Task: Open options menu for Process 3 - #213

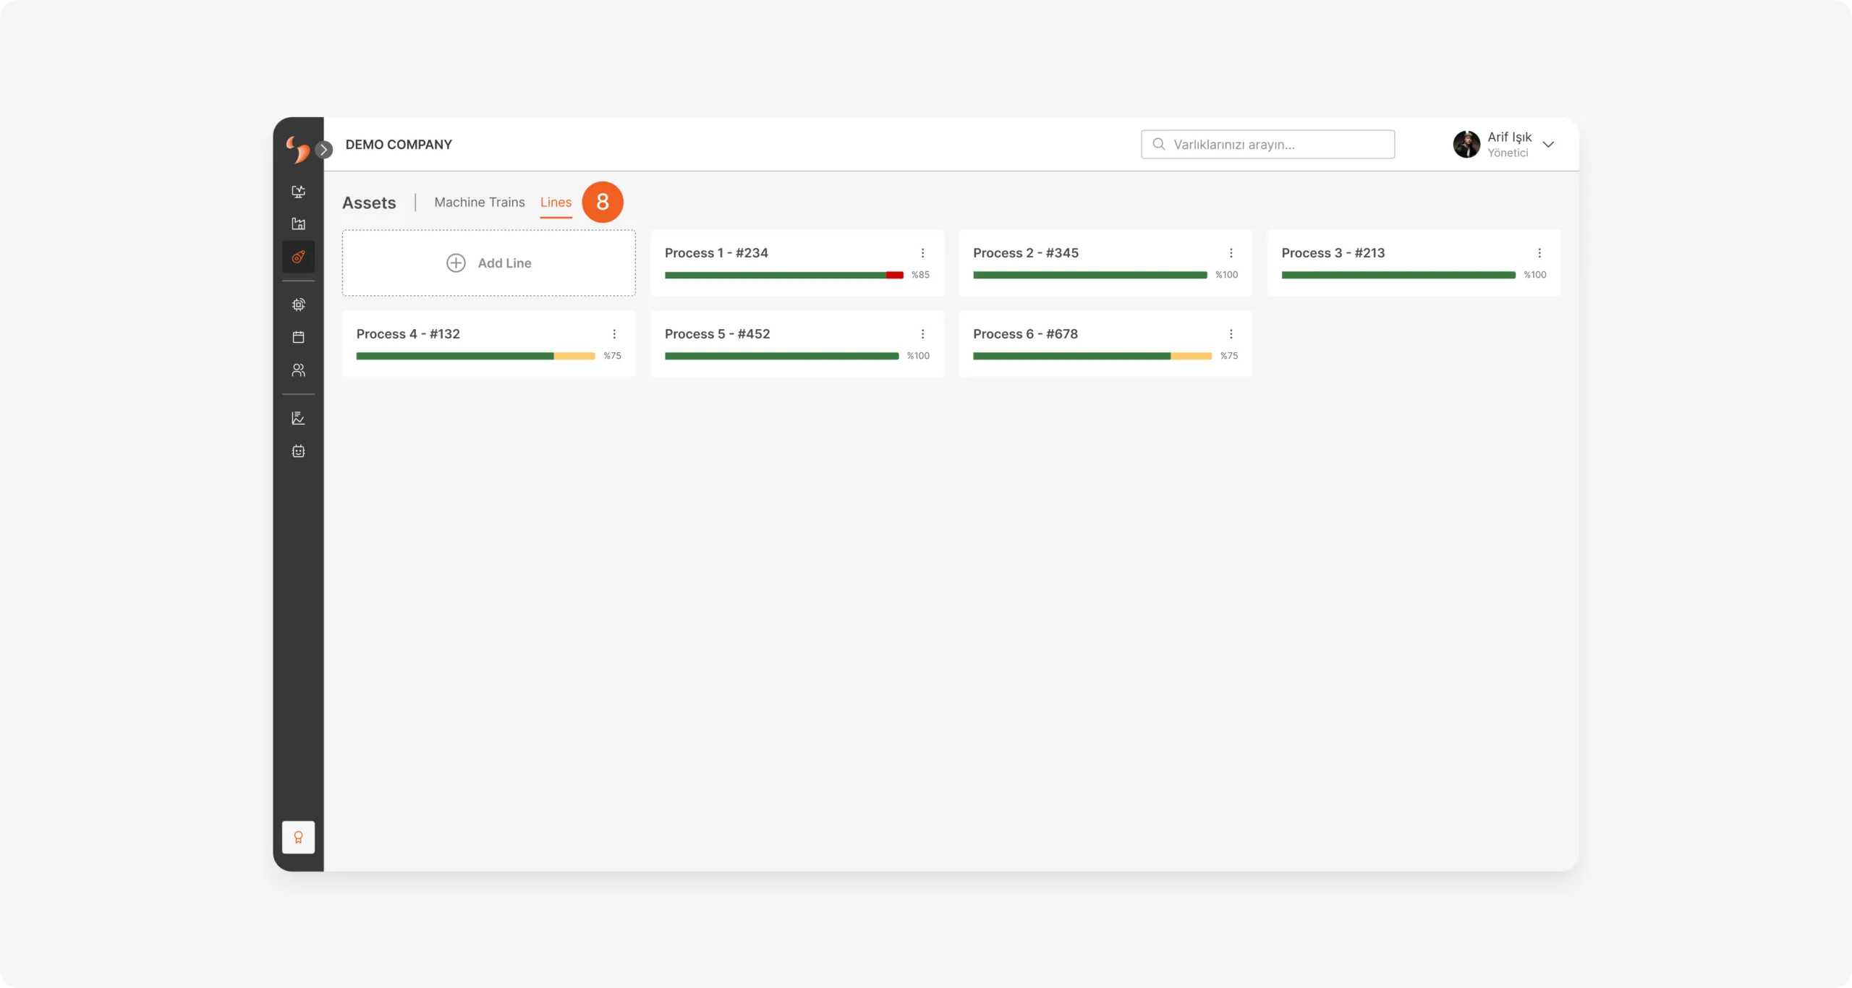Action: pos(1539,253)
